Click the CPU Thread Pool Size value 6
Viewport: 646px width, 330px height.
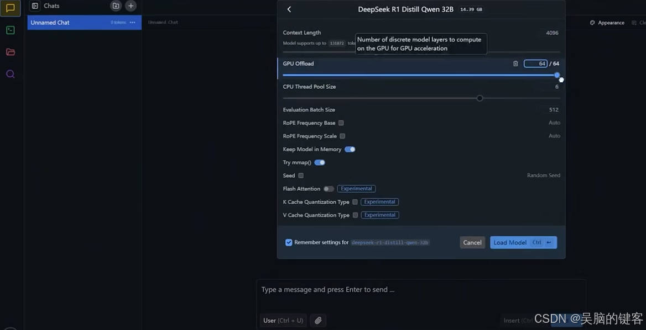coord(556,87)
